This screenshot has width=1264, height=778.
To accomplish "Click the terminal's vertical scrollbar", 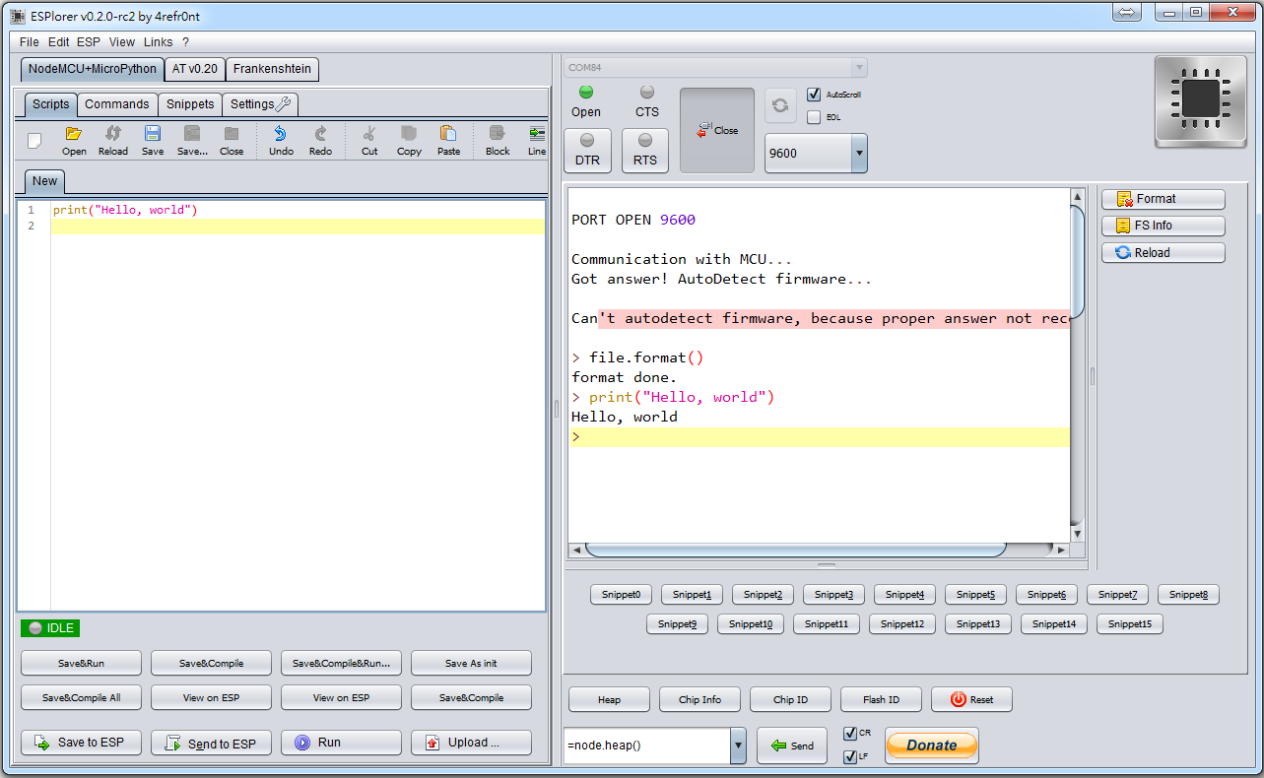I will pos(1077,364).
